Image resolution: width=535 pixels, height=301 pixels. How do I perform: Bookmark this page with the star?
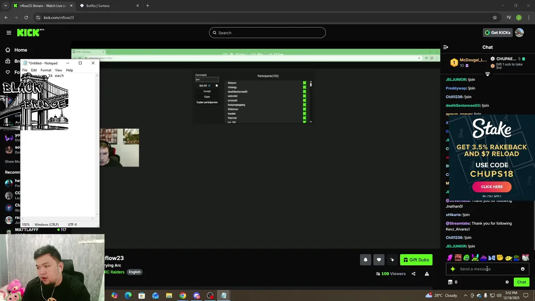495,18
